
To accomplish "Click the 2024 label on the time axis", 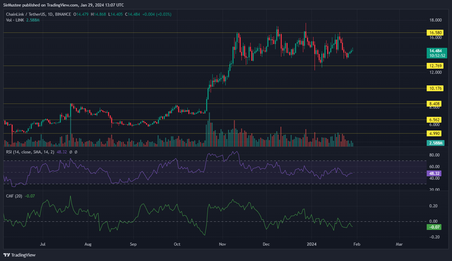I will click(311, 244).
